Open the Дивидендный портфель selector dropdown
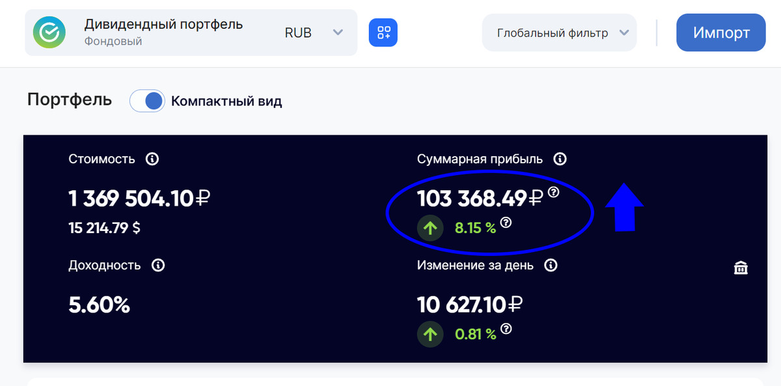Screen dimensions: 781x386 coord(337,33)
